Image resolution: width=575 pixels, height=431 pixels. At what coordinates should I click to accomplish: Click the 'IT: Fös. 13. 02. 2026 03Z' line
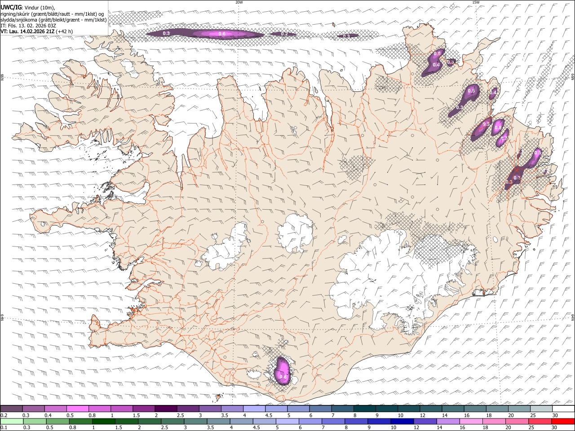[x=28, y=26]
